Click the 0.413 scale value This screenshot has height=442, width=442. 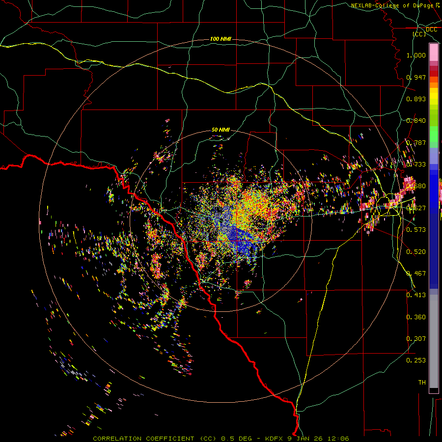(416, 295)
